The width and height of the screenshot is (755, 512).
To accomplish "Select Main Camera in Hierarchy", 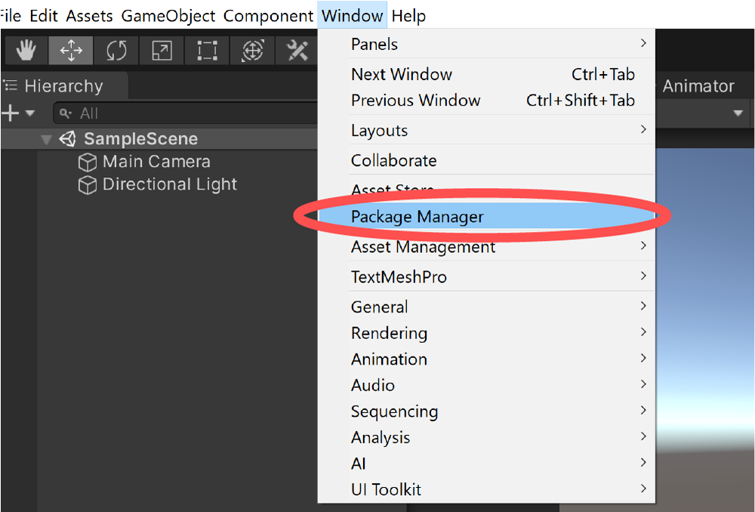I will tap(156, 162).
